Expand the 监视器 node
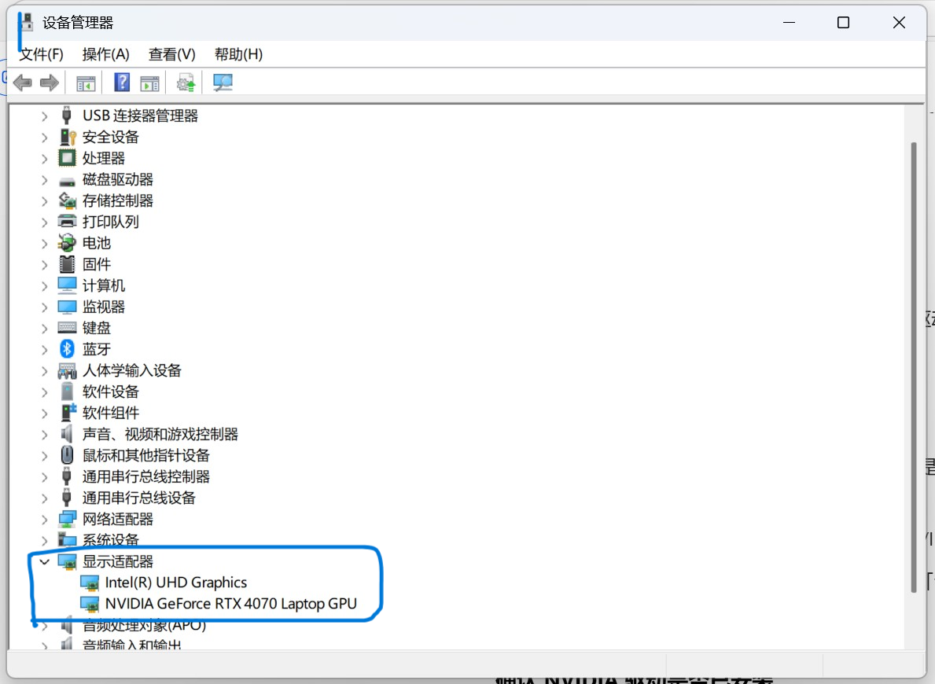The image size is (935, 684). click(x=44, y=307)
